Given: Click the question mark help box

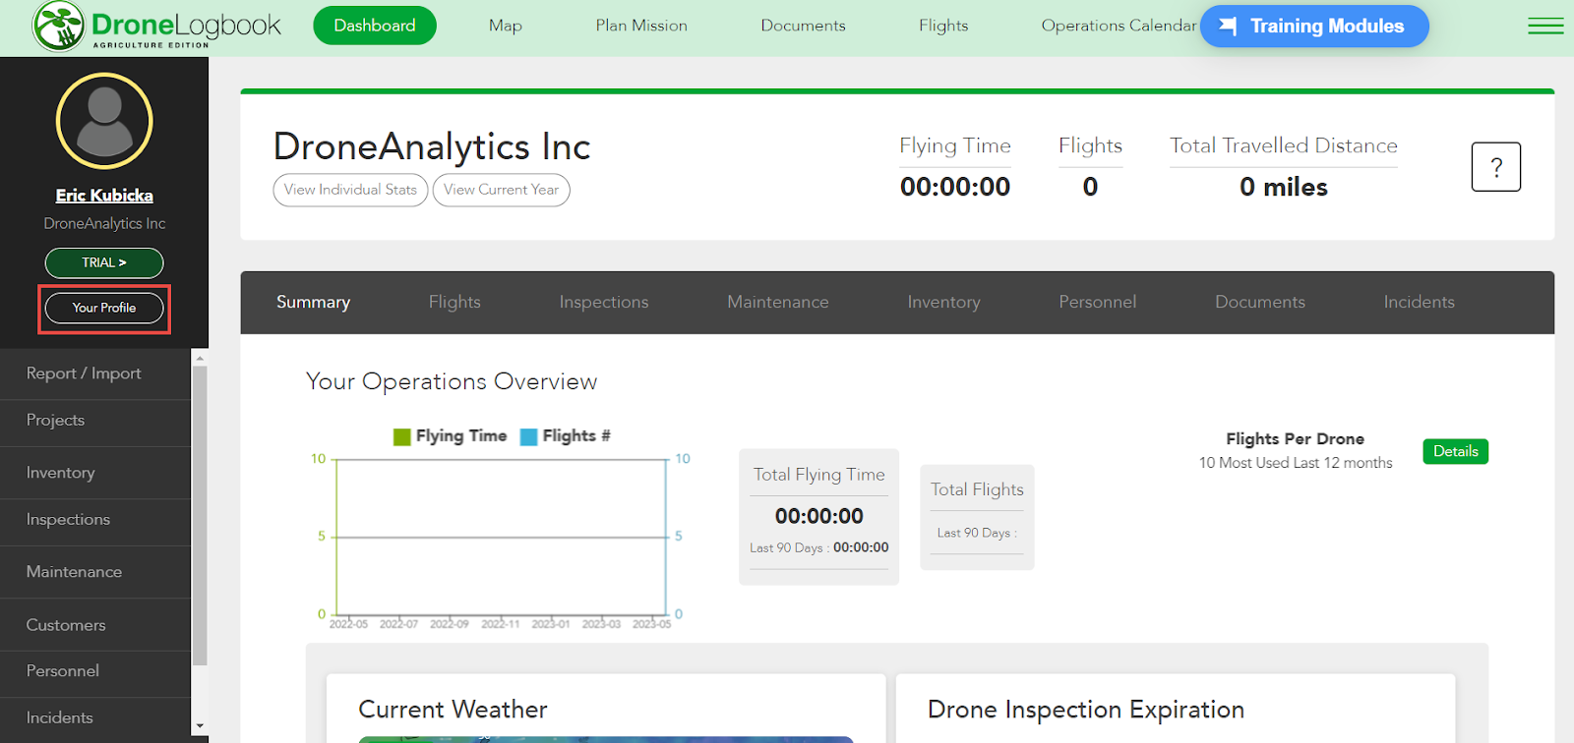Looking at the screenshot, I should [1496, 167].
